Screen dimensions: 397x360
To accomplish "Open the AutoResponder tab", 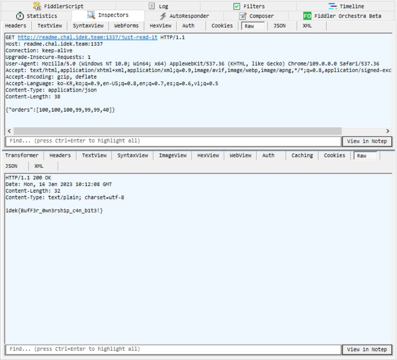I will tap(184, 16).
